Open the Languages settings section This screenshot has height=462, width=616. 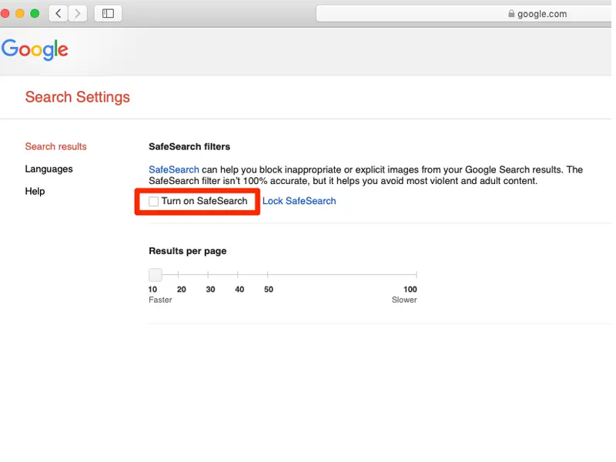point(49,169)
